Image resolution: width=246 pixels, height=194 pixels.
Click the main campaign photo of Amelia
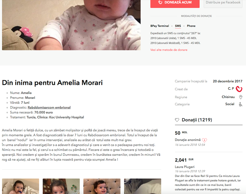pos(71,25)
